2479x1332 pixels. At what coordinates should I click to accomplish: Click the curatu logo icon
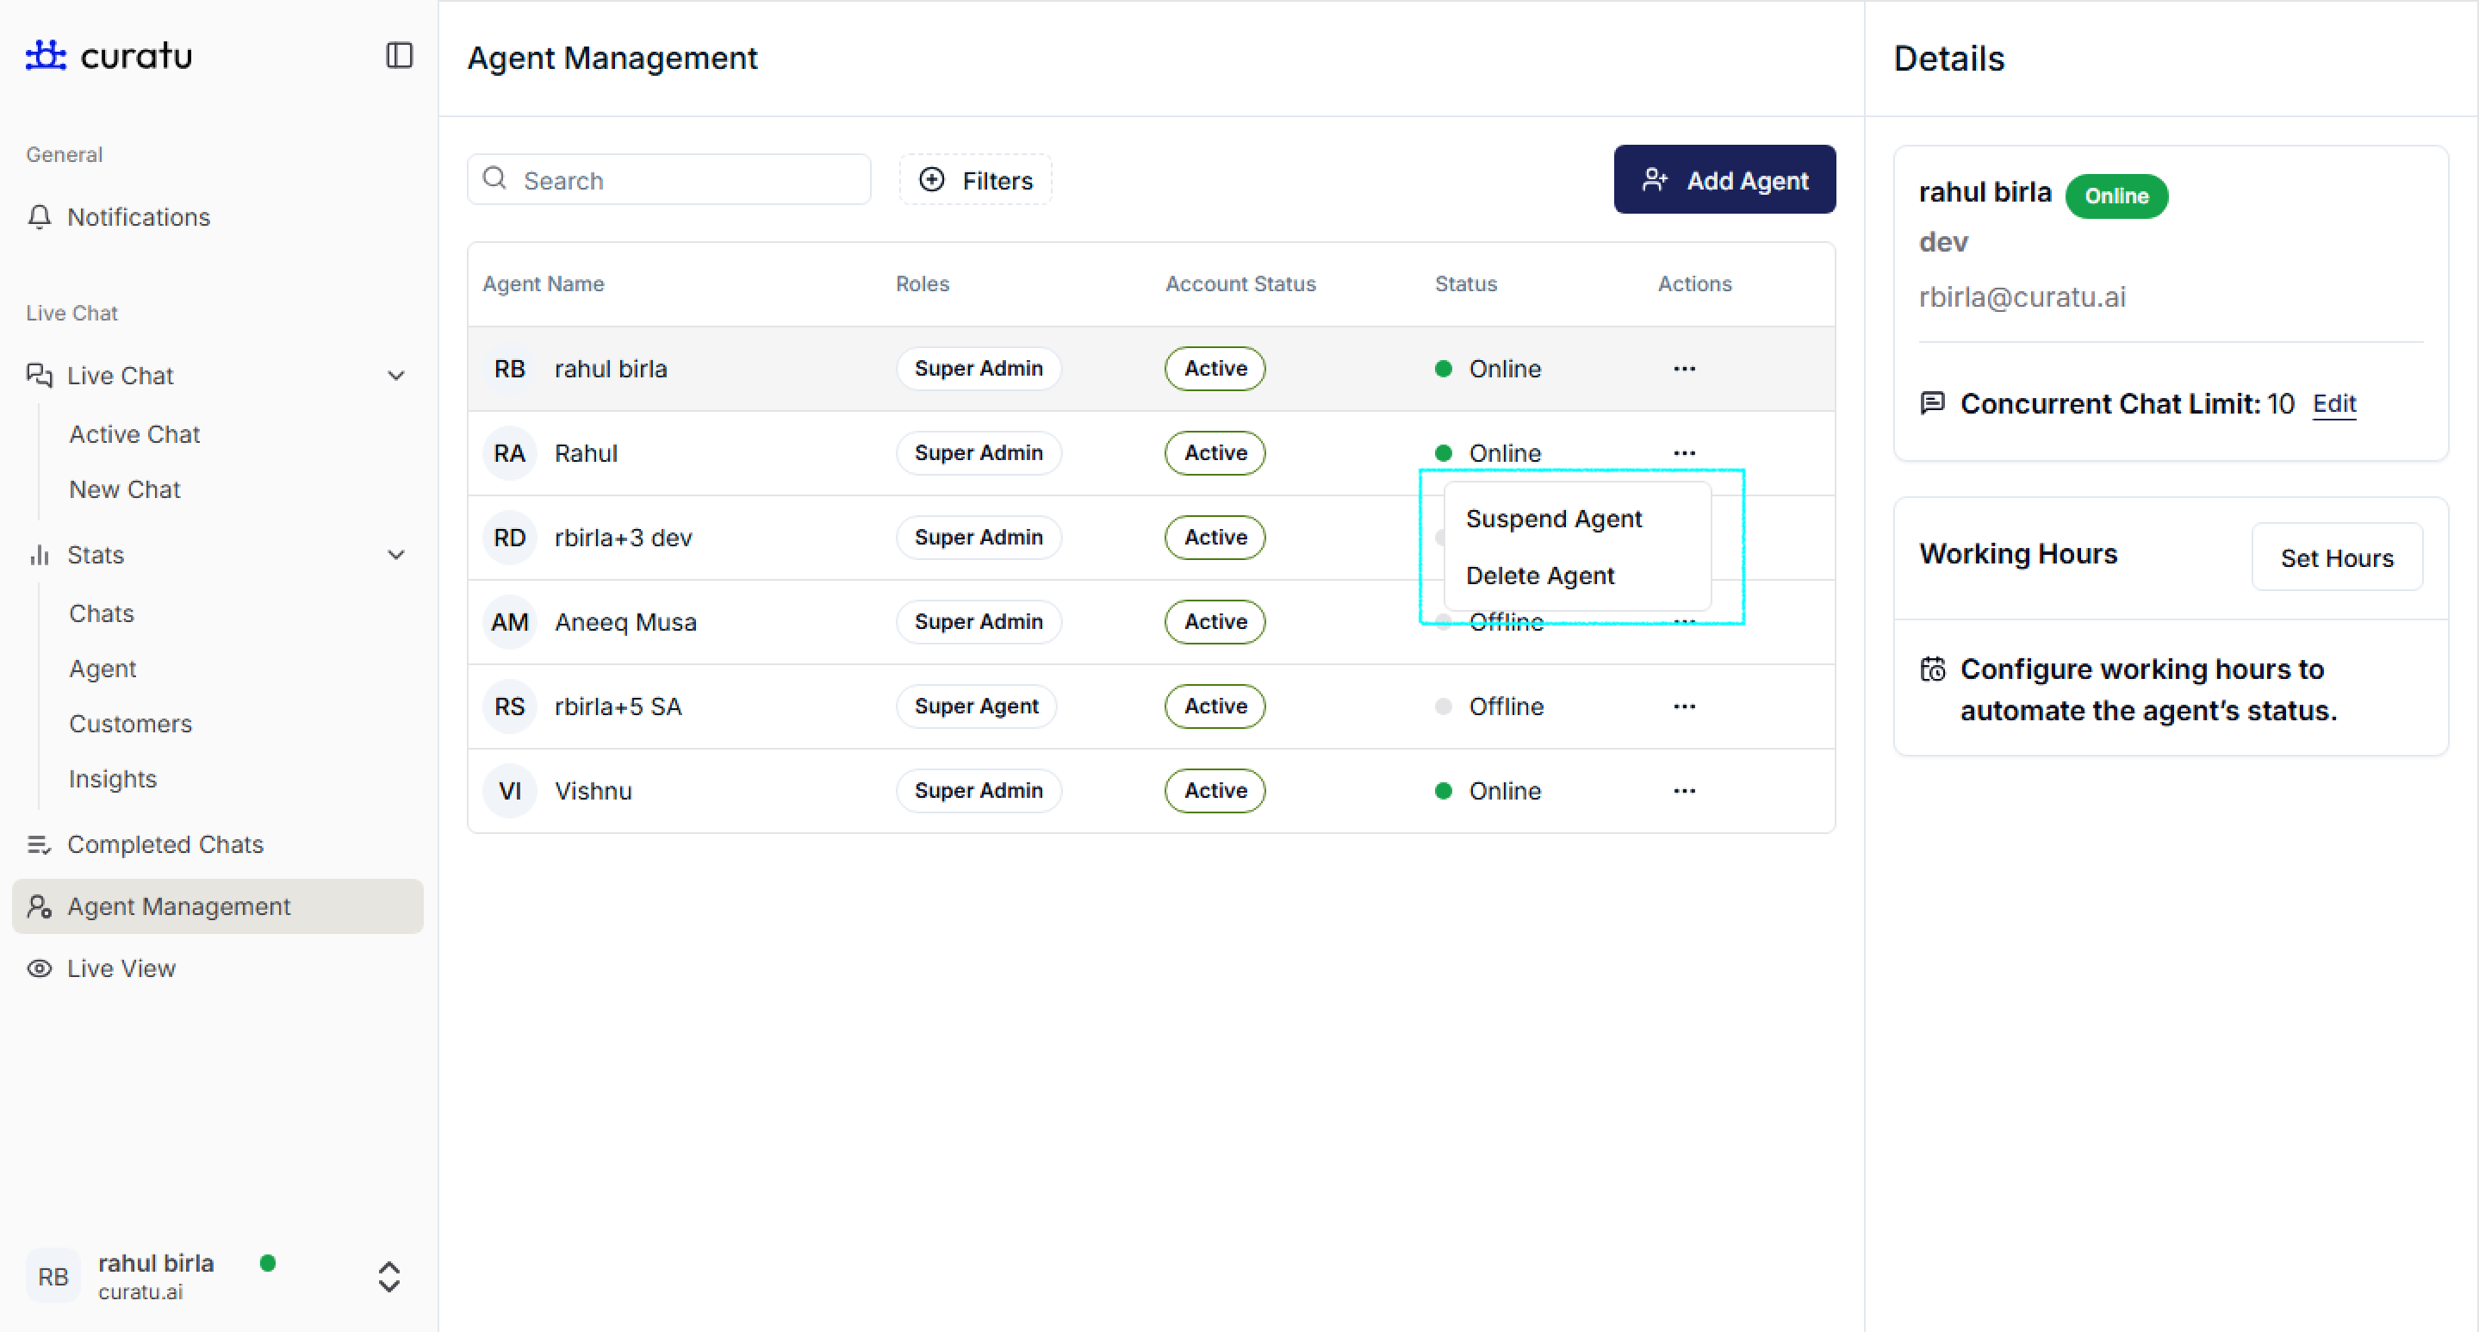click(46, 55)
